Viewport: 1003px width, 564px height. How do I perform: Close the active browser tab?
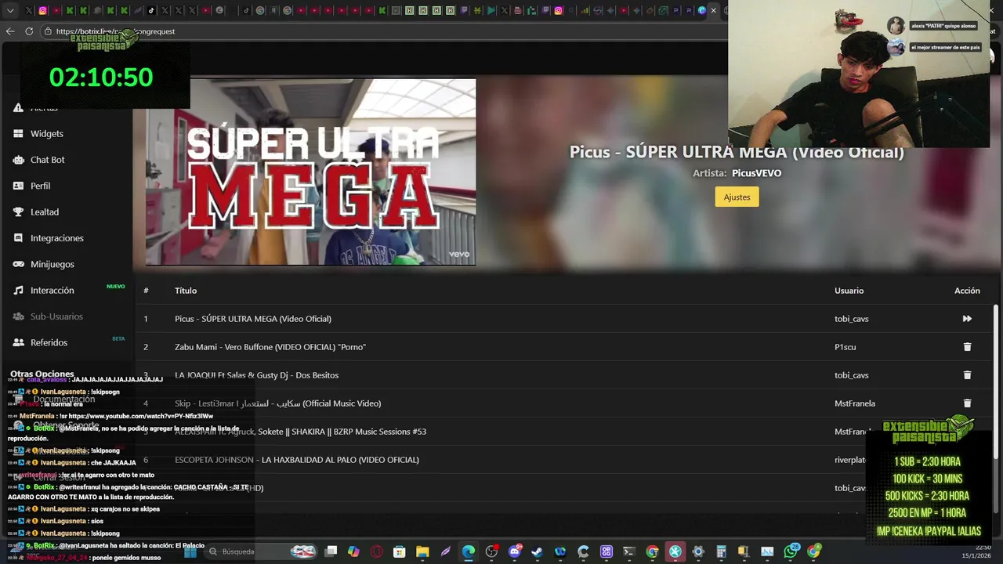713,11
